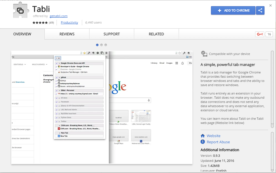Click the 'Inbox (1)' Gmail row in the preview
Screen dimensions: 276x173
click(x=79, y=94)
